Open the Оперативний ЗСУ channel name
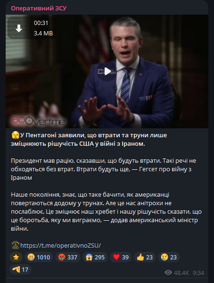The image size is (214, 283). [x=39, y=8]
